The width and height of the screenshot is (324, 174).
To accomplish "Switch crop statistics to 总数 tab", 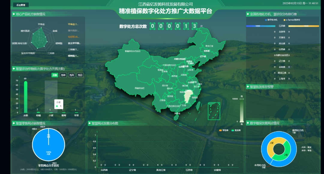I will click(55, 75).
